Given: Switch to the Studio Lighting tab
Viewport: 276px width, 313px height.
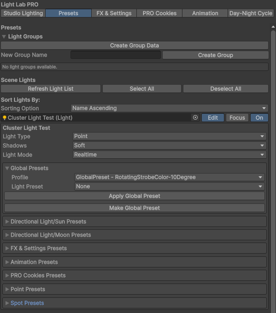Looking at the screenshot, I should click(x=23, y=13).
